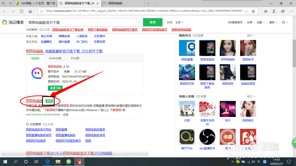296x166 pixels.
Task: Open the 登录 dropdown
Action: [273, 22]
